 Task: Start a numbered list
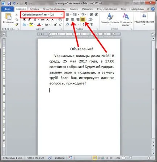[75, 14]
